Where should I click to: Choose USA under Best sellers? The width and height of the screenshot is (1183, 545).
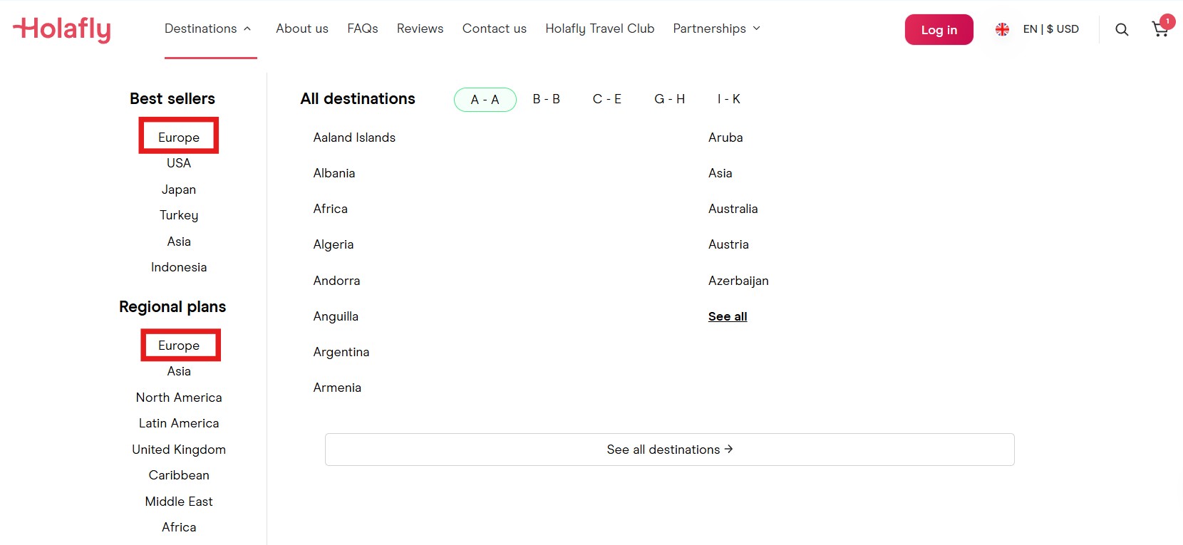click(179, 163)
